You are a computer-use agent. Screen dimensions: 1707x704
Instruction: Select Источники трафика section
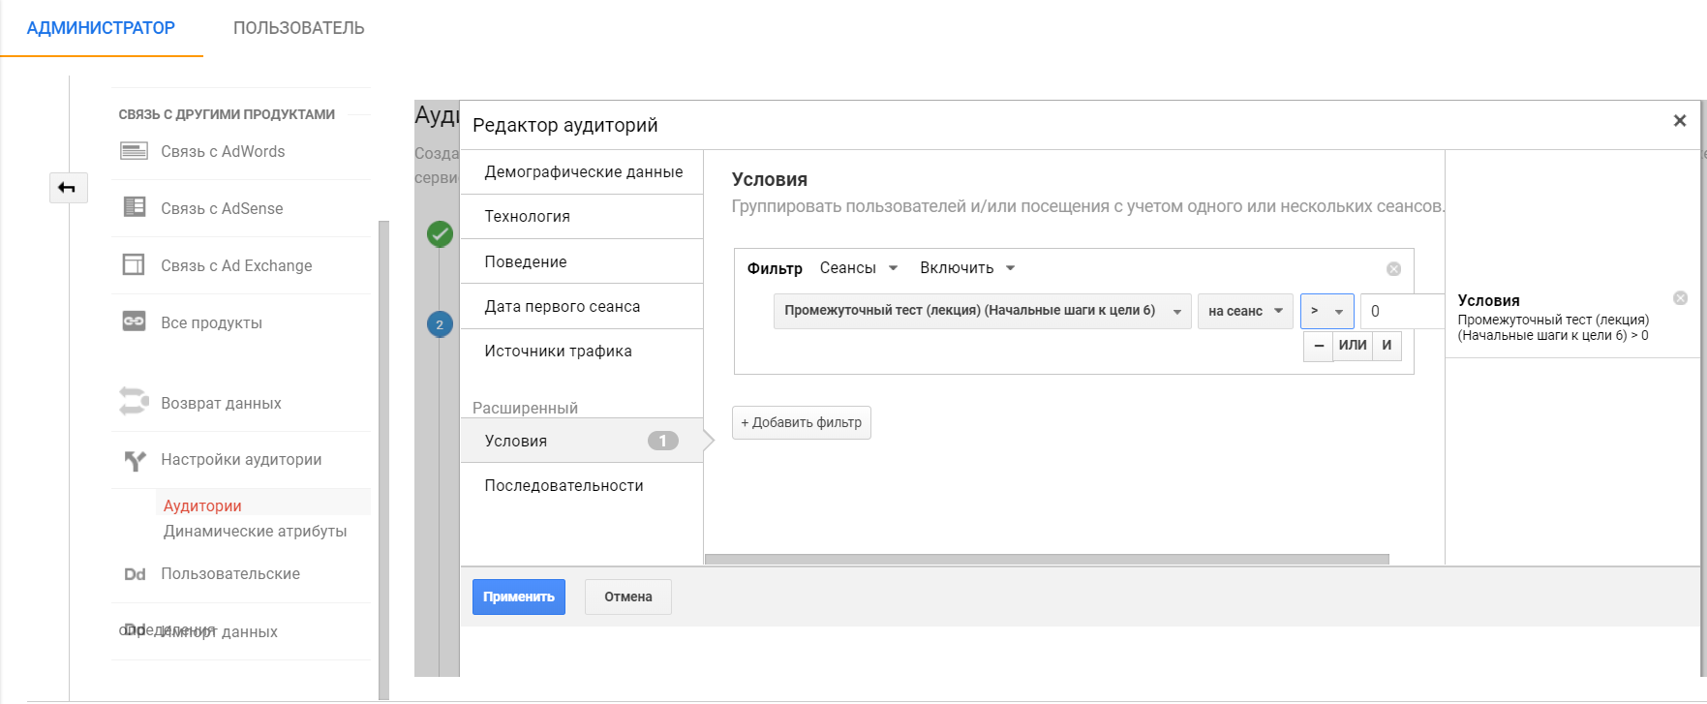[x=581, y=351]
